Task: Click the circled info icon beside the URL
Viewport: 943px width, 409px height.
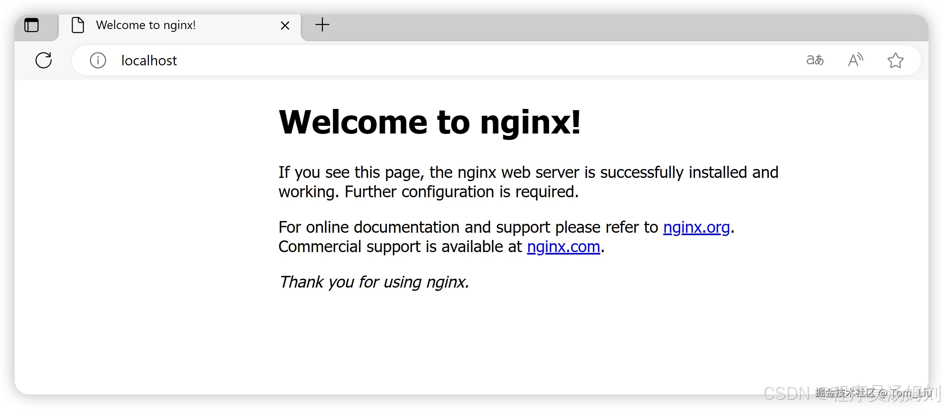Action: (x=98, y=61)
